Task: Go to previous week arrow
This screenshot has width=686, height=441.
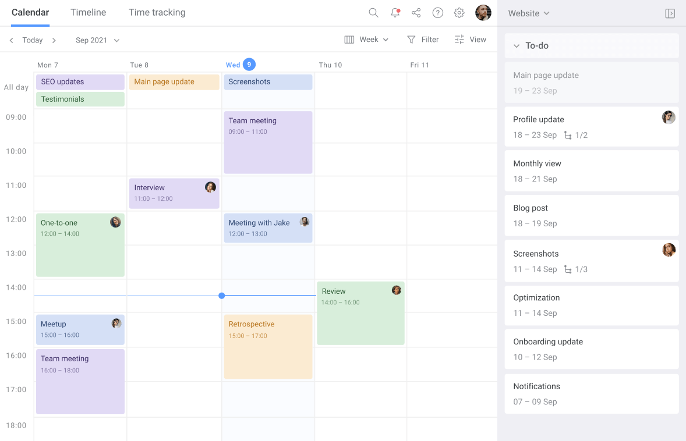Action: [x=12, y=40]
